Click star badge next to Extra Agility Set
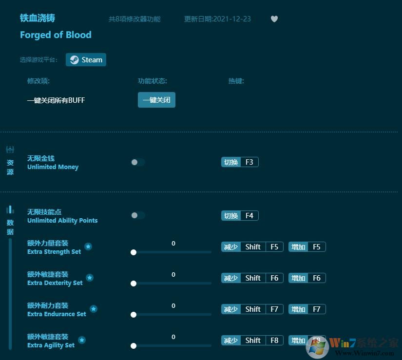The width and height of the screenshot is (402, 360). coord(82,340)
